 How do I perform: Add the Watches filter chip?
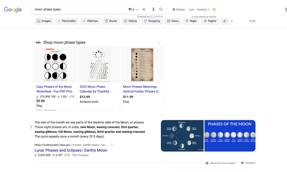pyautogui.click(x=91, y=21)
